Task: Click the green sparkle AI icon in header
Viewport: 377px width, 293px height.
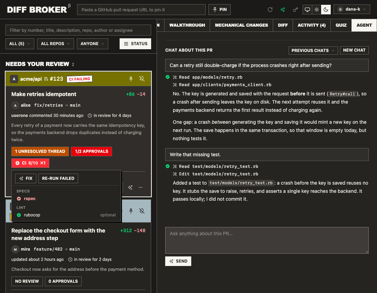Action: click(283, 10)
